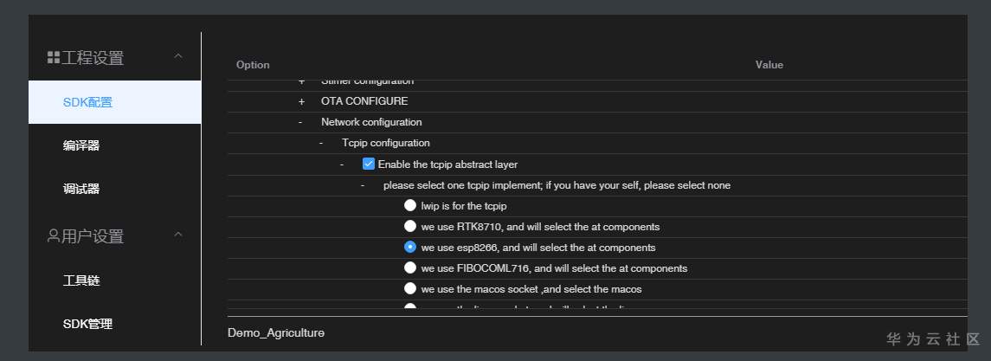Click the 用户设置 user icon
The image size is (991, 361).
tap(53, 235)
